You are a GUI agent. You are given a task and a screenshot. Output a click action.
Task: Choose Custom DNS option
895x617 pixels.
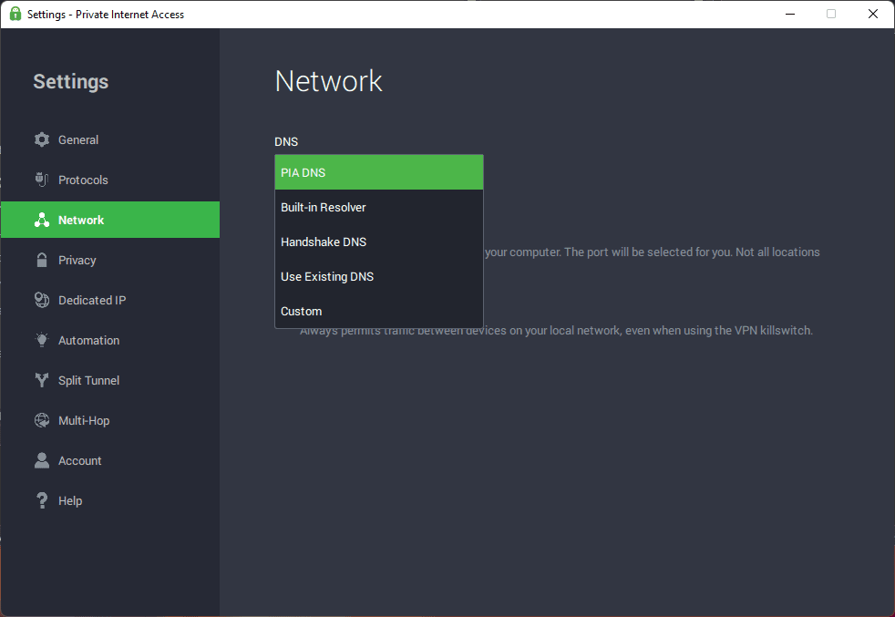378,311
